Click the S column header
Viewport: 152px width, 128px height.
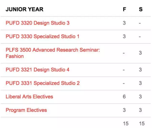[141, 9]
